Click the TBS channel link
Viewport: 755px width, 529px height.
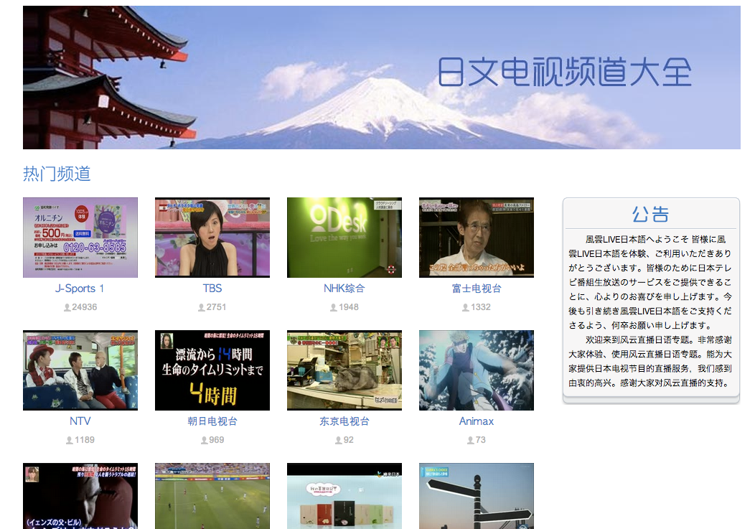212,289
